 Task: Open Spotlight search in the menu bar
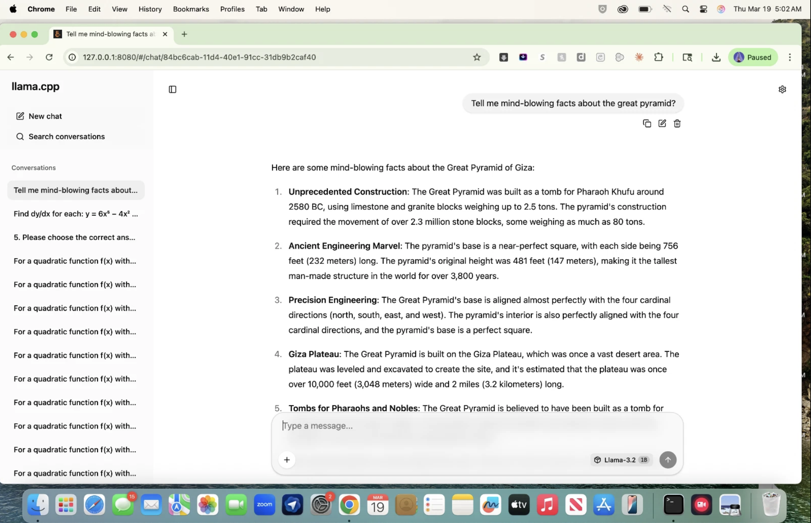tap(685, 9)
